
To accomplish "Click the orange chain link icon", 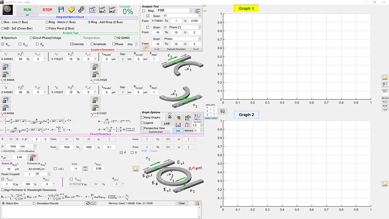I will click(145, 48).
